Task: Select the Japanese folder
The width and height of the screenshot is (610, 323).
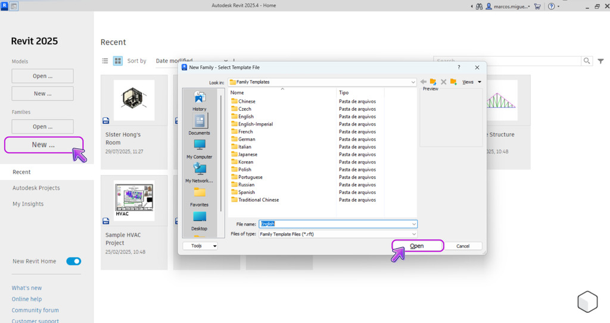Action: [244, 154]
